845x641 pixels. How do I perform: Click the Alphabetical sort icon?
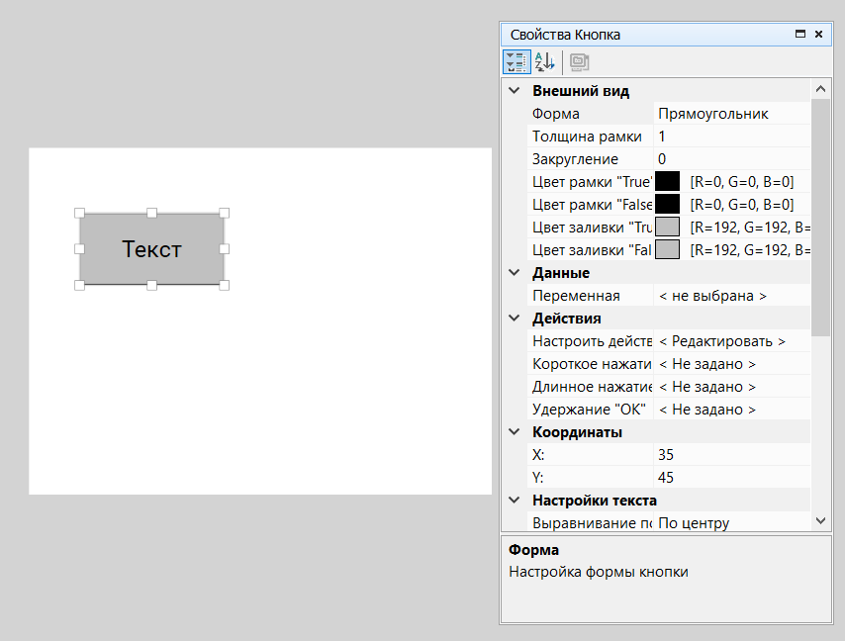(544, 62)
